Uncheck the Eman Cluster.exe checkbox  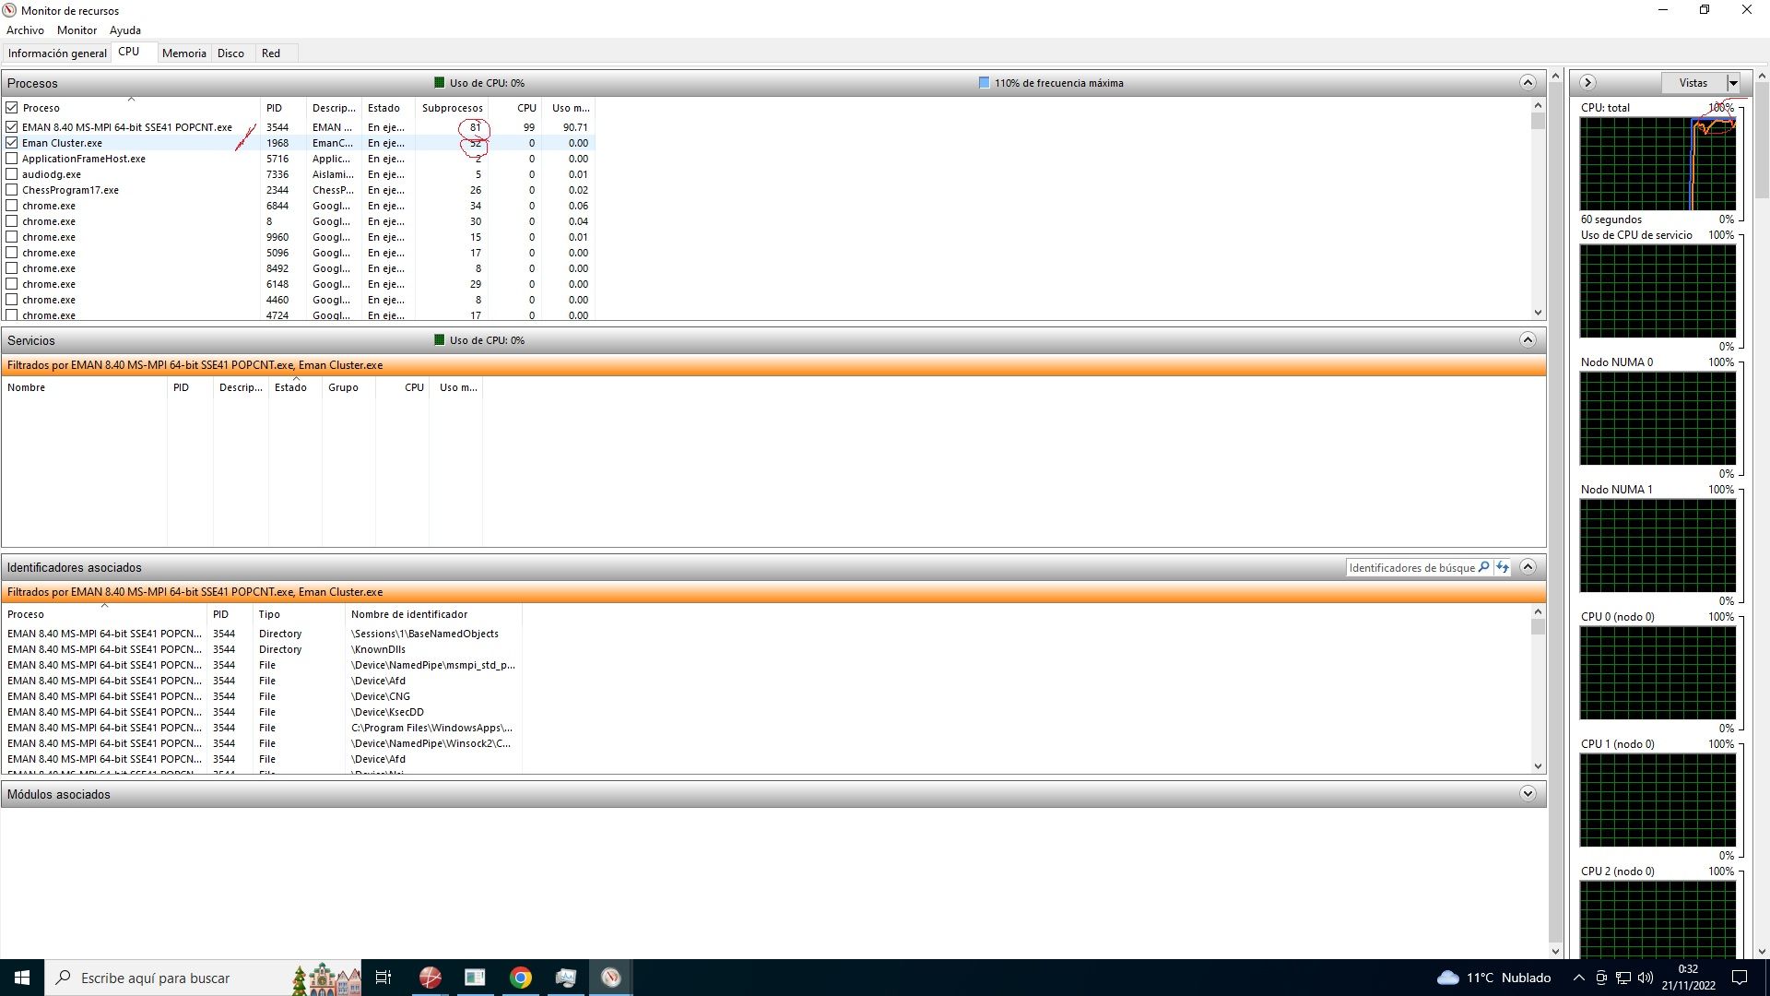[12, 143]
